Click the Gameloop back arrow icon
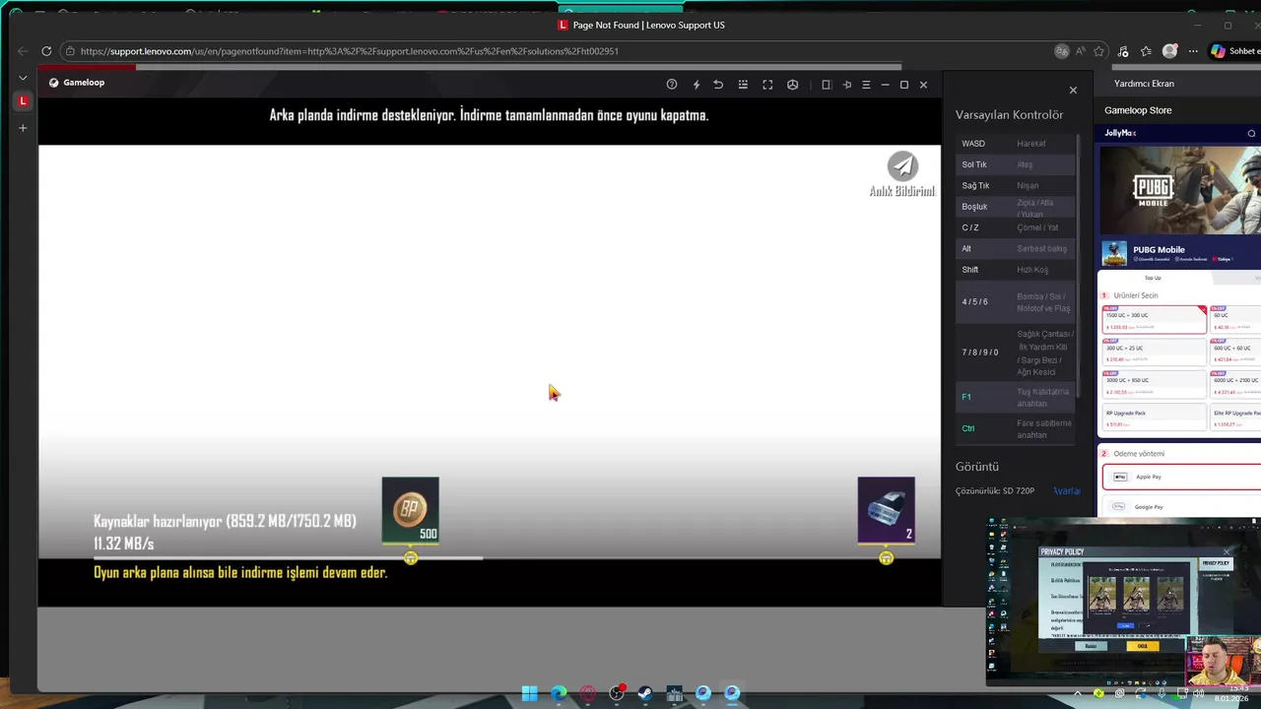Image resolution: width=1261 pixels, height=709 pixels. pos(718,85)
